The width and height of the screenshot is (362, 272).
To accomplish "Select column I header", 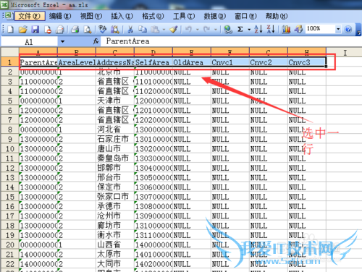I will [x=345, y=51].
